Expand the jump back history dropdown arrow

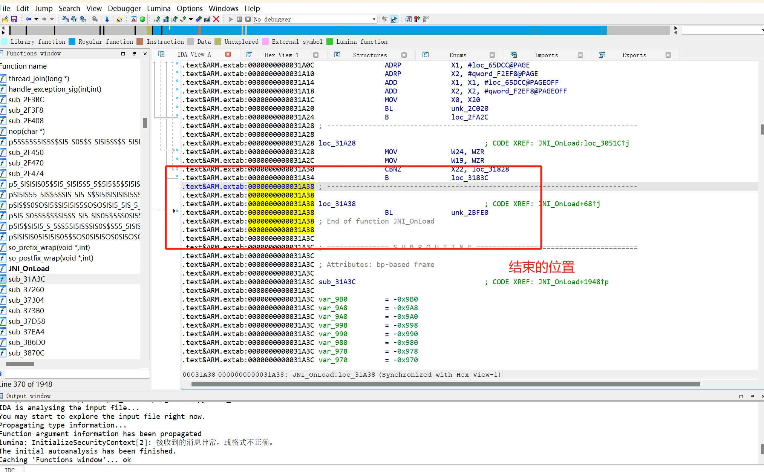coord(36,19)
